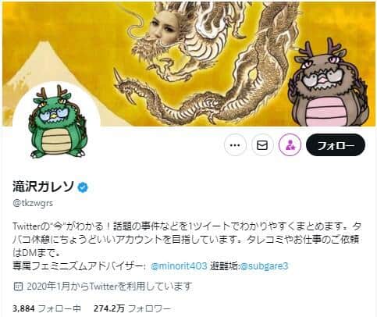Screen dimensions: 377x317
Task: Click the 2020年1月からTwitterを利用しています join text
Action: 109,287
